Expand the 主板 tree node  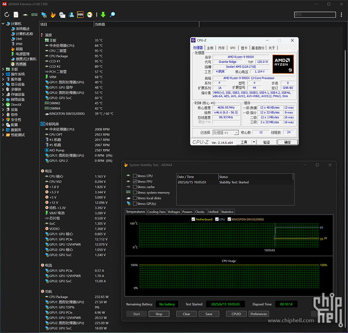click(3, 69)
